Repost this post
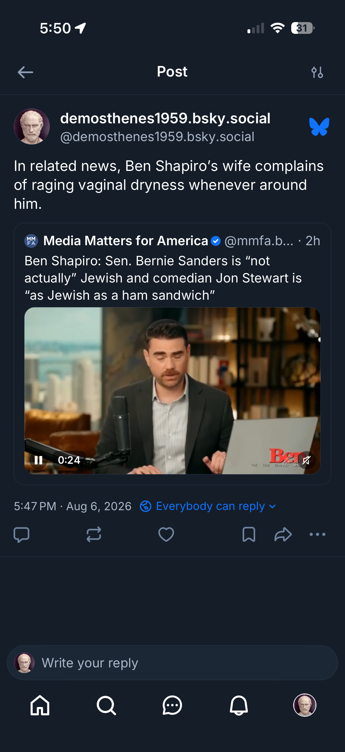The image size is (345, 752). point(94,534)
